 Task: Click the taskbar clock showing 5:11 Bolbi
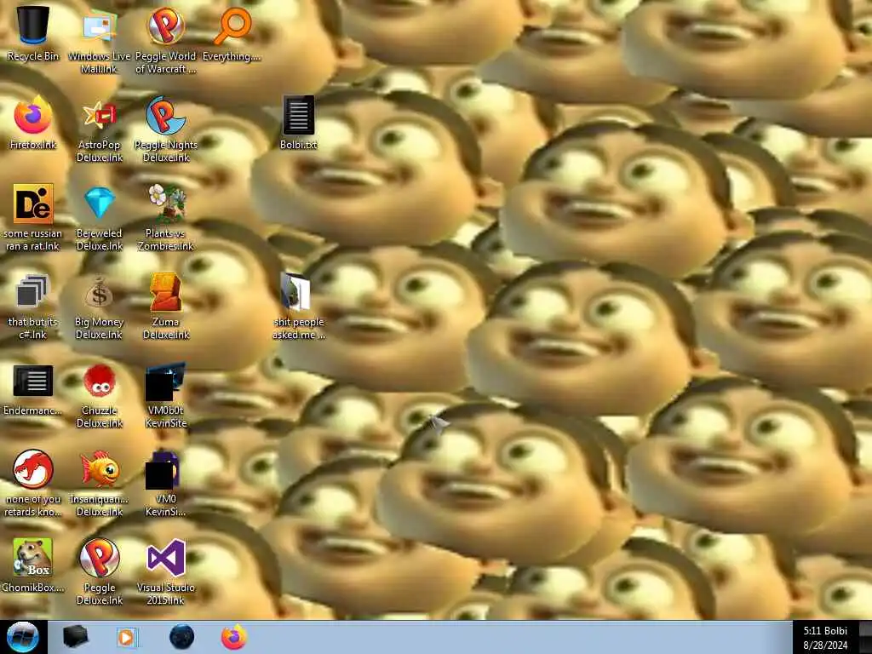coord(825,631)
